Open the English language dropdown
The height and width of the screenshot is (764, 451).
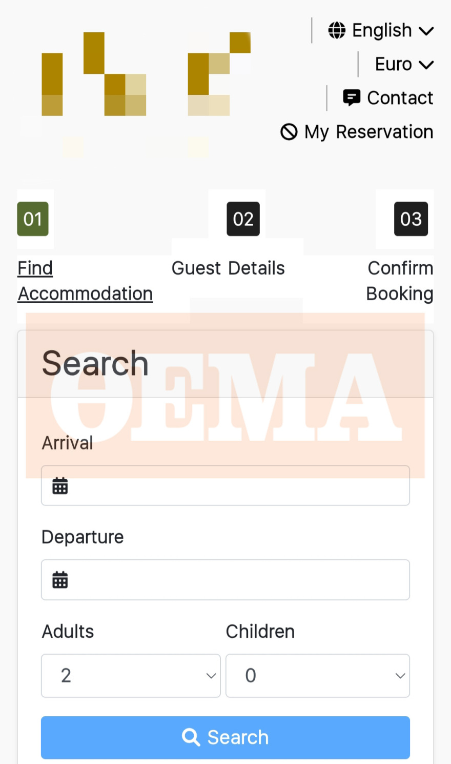(381, 30)
